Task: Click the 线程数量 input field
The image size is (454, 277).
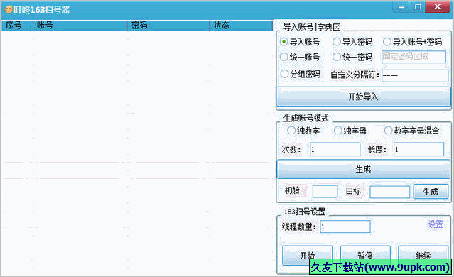Action: pyautogui.click(x=345, y=227)
